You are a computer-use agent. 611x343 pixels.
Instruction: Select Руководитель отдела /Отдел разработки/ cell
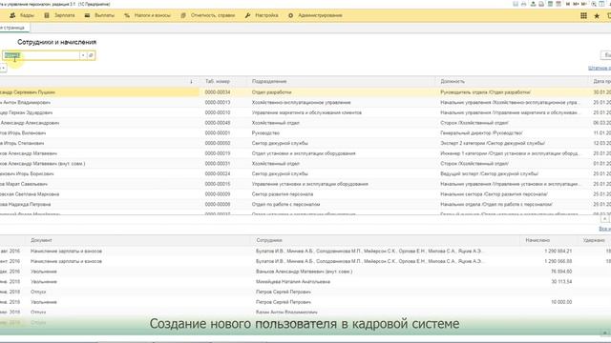[486, 92]
